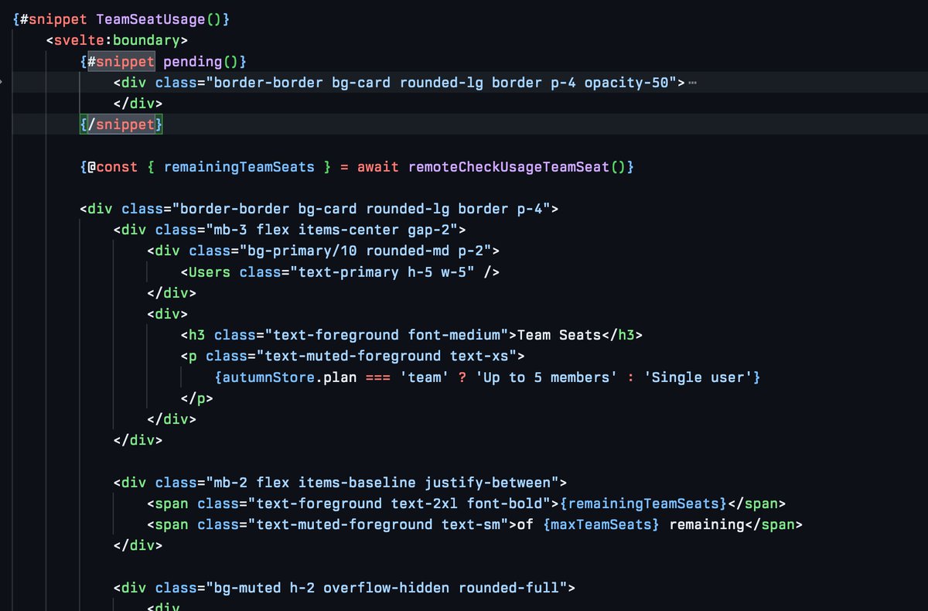Click the svelte:boundary opening tag
Screen dimensions: 928x611
click(x=117, y=39)
